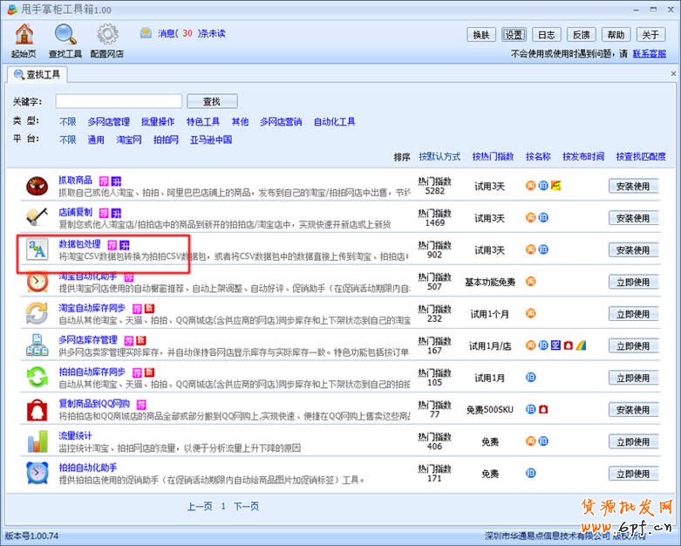The height and width of the screenshot is (546, 681).
Task: Click the 流量统计 bar chart icon
Action: click(37, 441)
